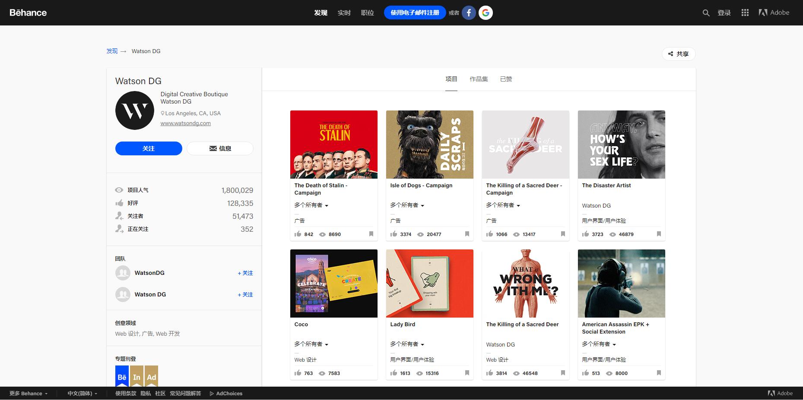The image size is (803, 400).
Task: Expand owners dropdown for Death of Stalin
Action: (x=311, y=205)
